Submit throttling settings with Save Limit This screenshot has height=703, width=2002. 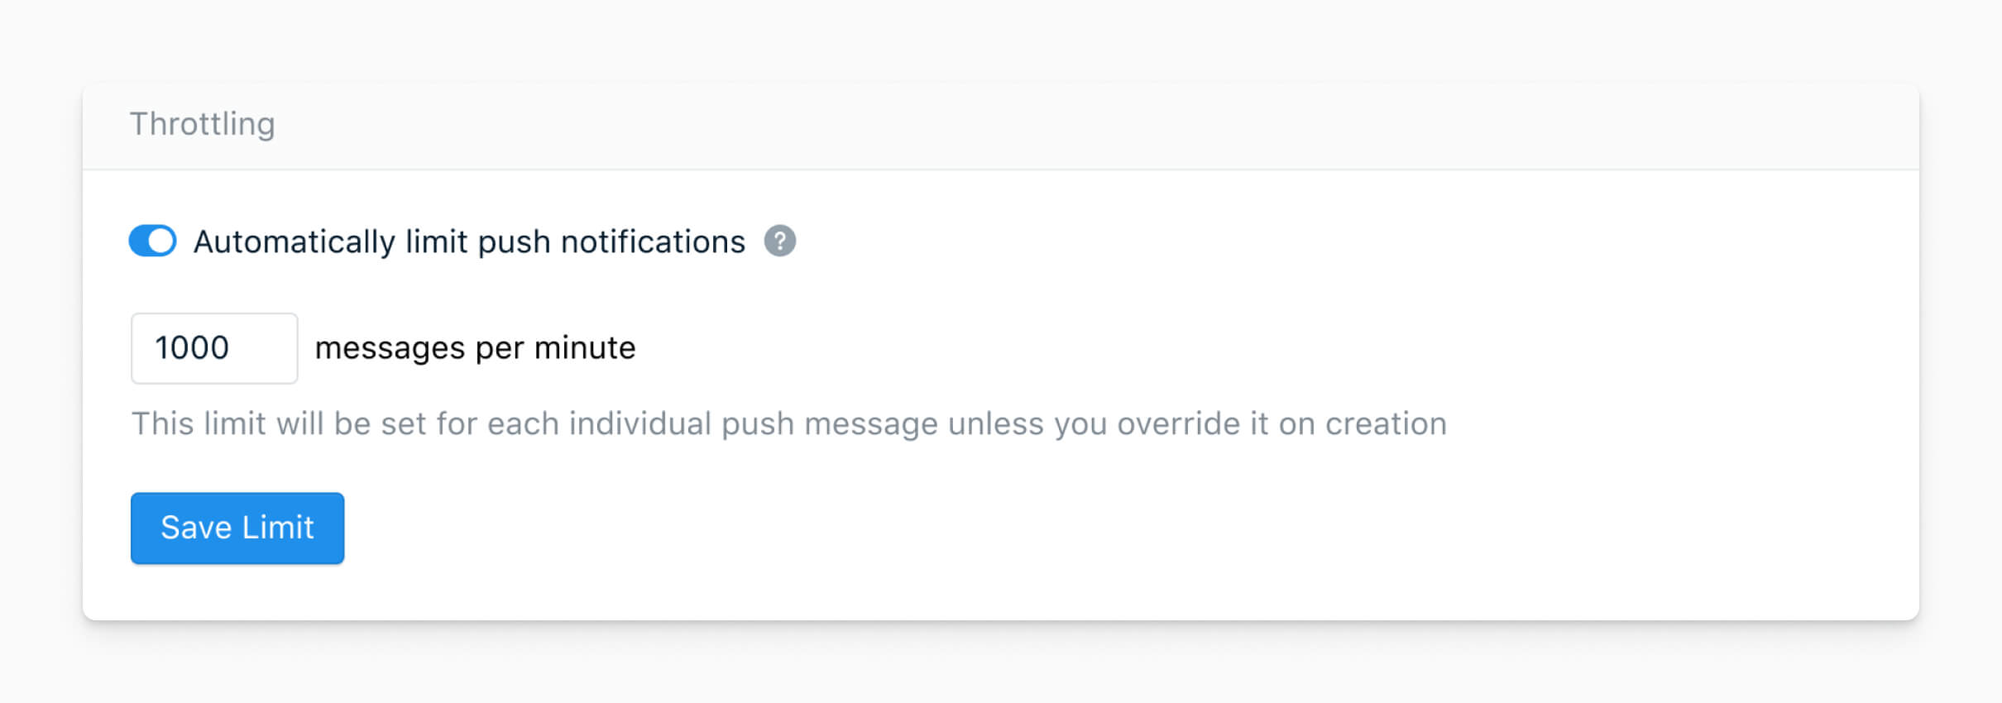[237, 528]
